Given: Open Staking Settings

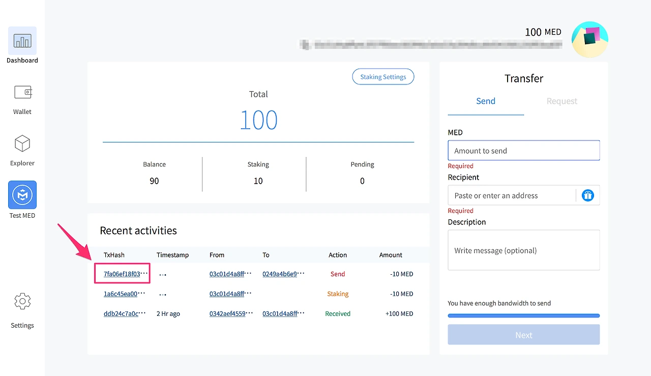Looking at the screenshot, I should (x=383, y=77).
